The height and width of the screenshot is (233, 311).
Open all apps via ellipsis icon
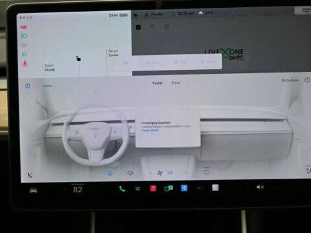(200, 188)
